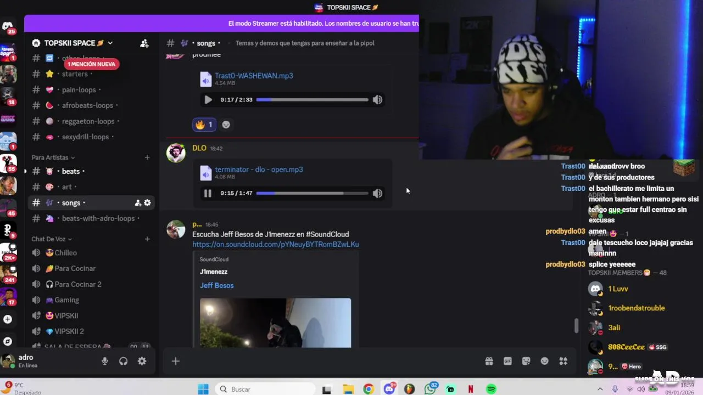The image size is (703, 395).
Task: Click the TrastO-WASHEWAN file icon
Action: [205, 80]
